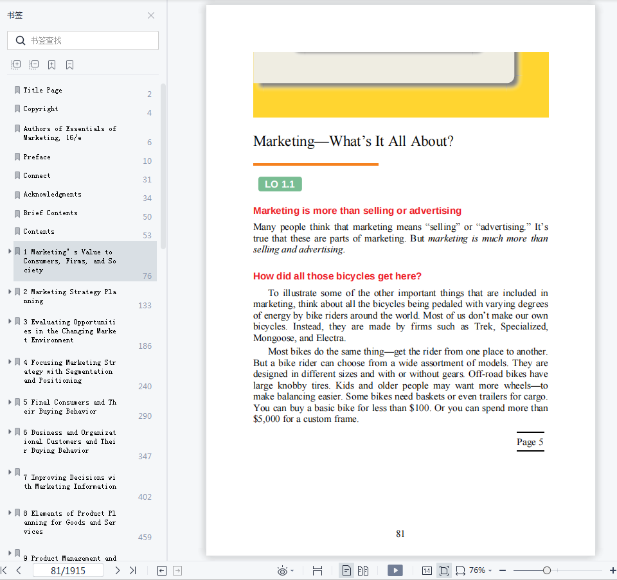617x580 pixels.
Task: Go to Authors of Essentials of Marketing bookmark
Action: (69, 133)
